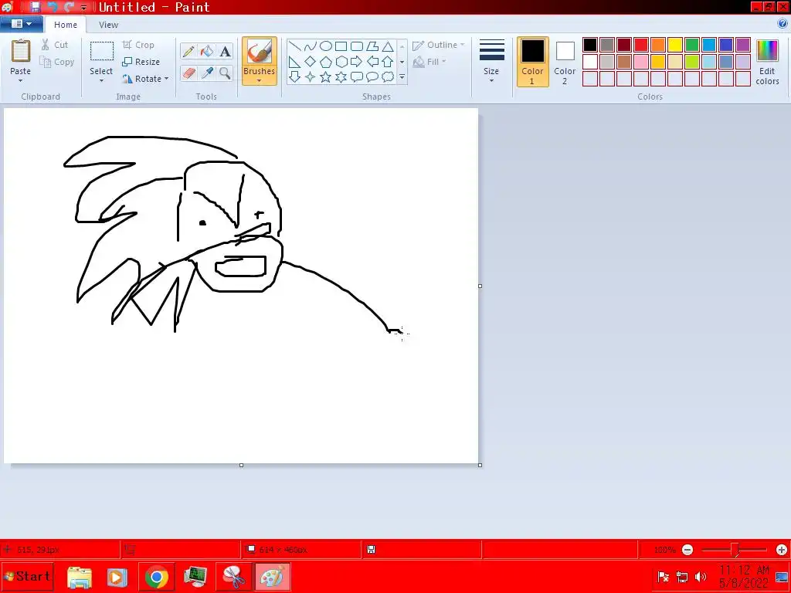
Task: Open Paint Help question mark icon
Action: tap(783, 24)
